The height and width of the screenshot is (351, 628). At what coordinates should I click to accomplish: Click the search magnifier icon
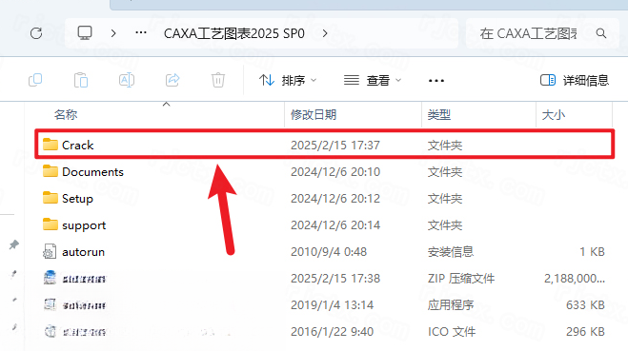600,33
